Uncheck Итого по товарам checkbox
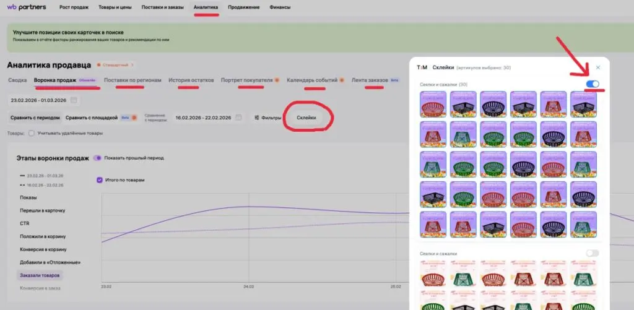Viewport: 634px width, 310px height. (x=100, y=180)
